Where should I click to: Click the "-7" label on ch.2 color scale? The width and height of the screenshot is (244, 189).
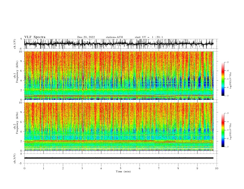[227, 147]
